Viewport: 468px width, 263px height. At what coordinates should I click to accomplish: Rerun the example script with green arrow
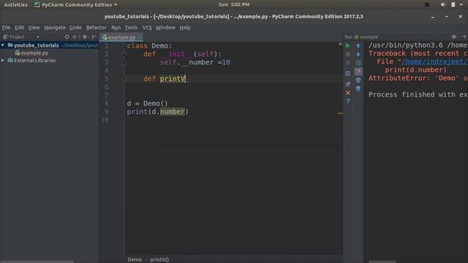[x=348, y=46]
